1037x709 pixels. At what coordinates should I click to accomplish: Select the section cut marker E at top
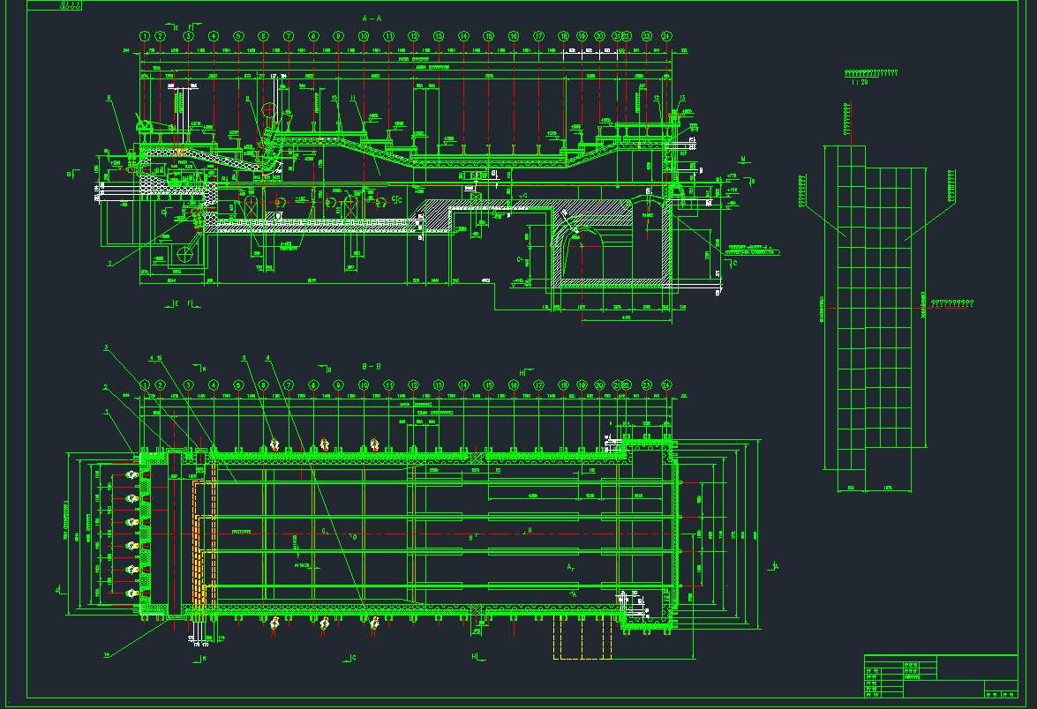(x=177, y=27)
